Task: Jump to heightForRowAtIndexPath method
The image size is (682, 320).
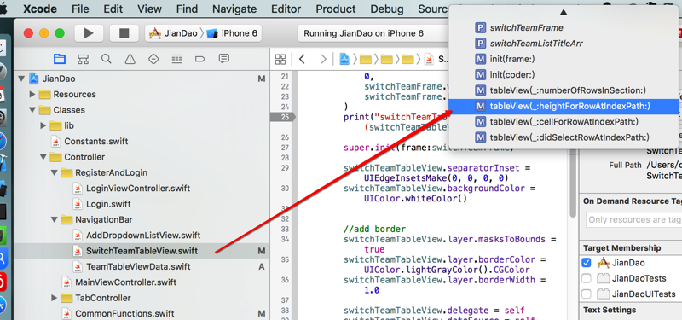Action: coord(564,106)
